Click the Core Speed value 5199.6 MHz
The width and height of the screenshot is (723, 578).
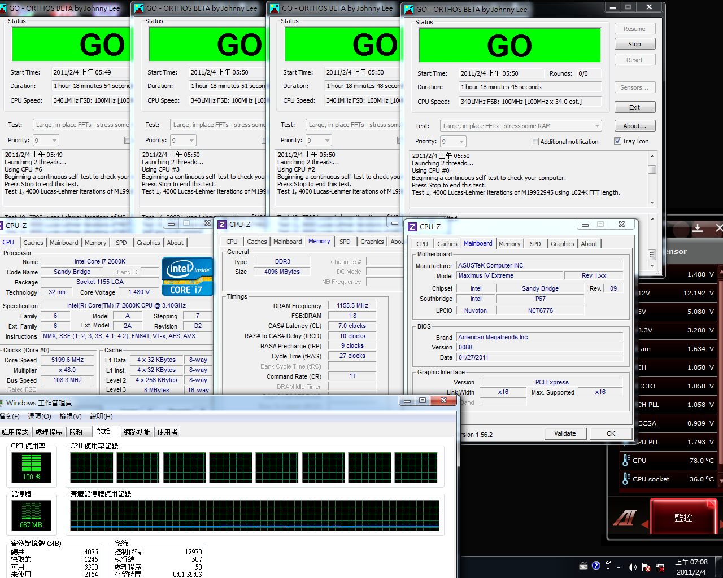pyautogui.click(x=67, y=360)
